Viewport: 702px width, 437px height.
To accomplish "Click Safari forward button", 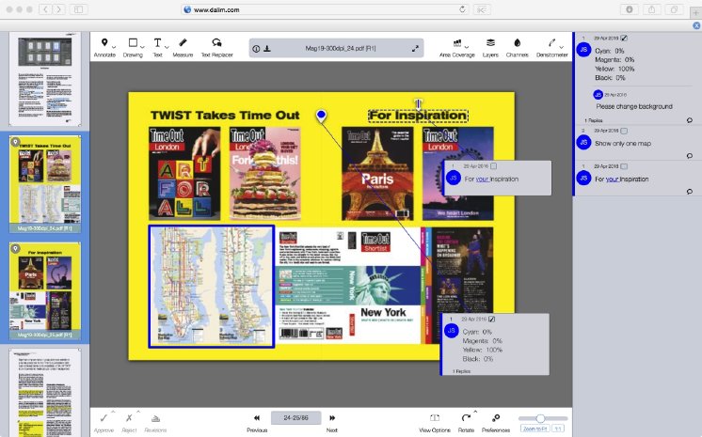I will pyautogui.click(x=58, y=9).
